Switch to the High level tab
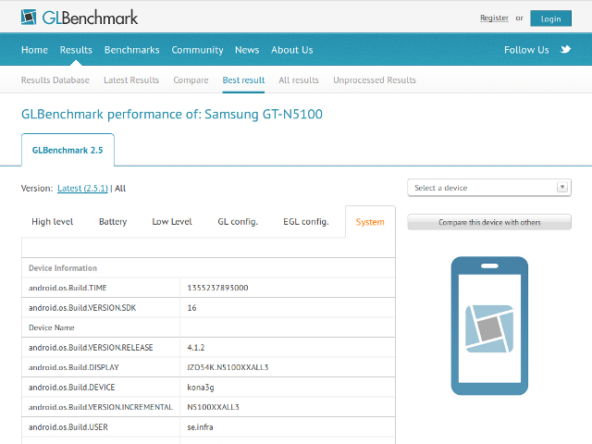 (x=53, y=222)
